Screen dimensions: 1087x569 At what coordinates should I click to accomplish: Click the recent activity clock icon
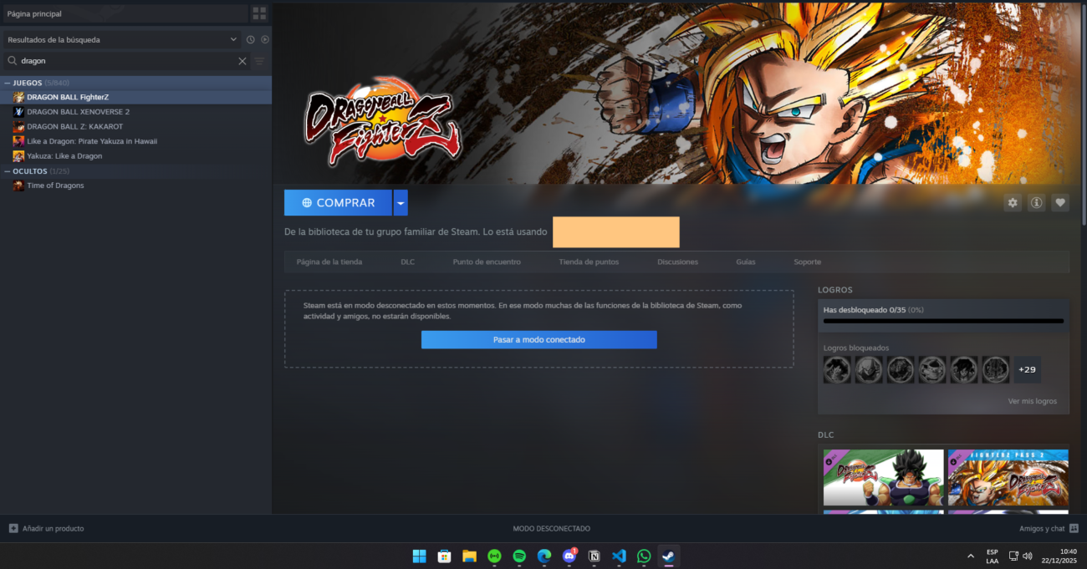click(250, 39)
